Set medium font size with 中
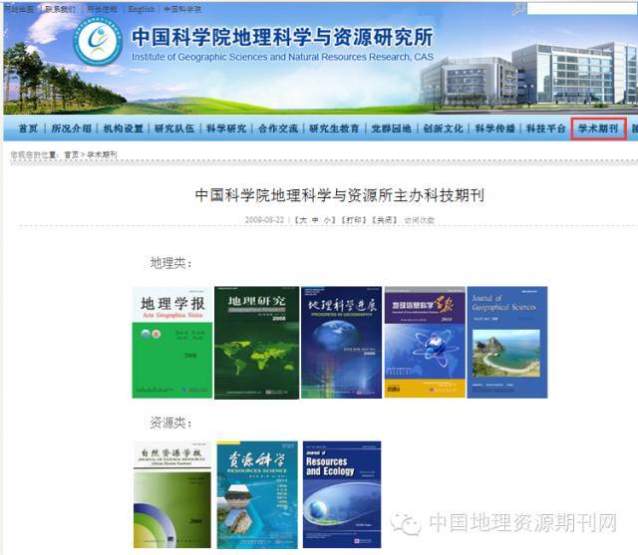The height and width of the screenshot is (555, 638). point(315,220)
